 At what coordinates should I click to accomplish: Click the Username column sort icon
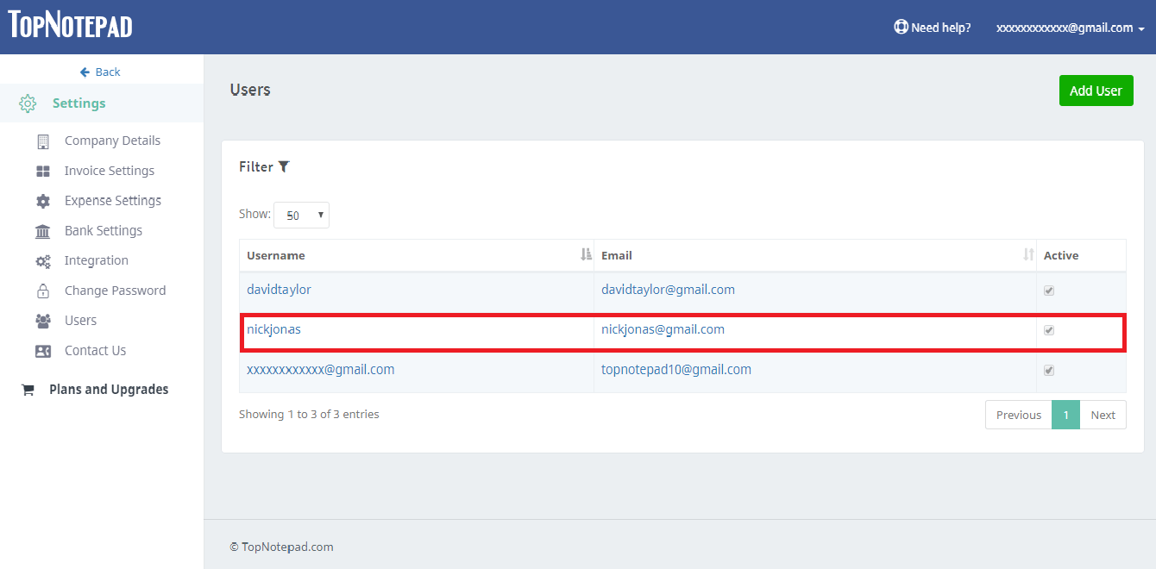click(587, 254)
